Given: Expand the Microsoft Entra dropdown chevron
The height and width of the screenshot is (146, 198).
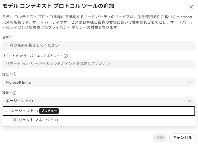Looking at the screenshot, I should pyautogui.click(x=190, y=82).
